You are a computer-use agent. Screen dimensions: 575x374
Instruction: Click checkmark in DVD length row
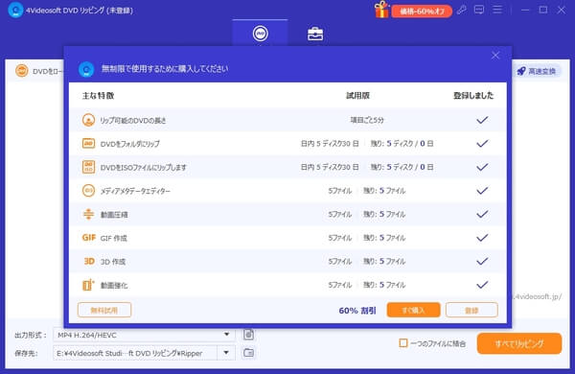click(482, 120)
